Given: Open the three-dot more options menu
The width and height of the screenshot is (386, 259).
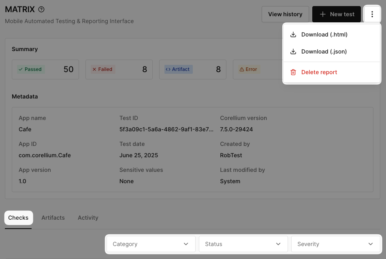Looking at the screenshot, I should [372, 14].
